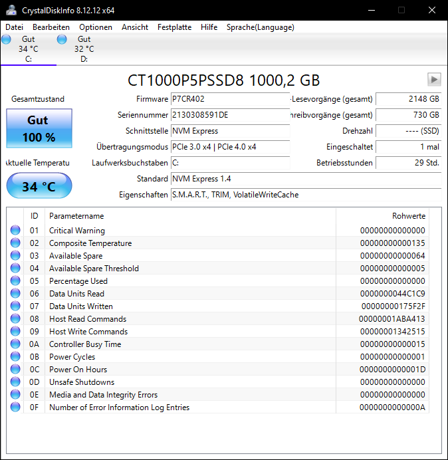This screenshot has height=460, width=448.
Task: Click status orb of Error Information Log Entries row
Action: pyautogui.click(x=15, y=407)
